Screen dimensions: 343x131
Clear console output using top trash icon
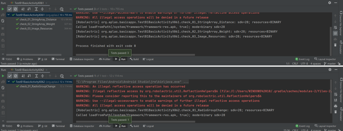[x=335, y=45]
